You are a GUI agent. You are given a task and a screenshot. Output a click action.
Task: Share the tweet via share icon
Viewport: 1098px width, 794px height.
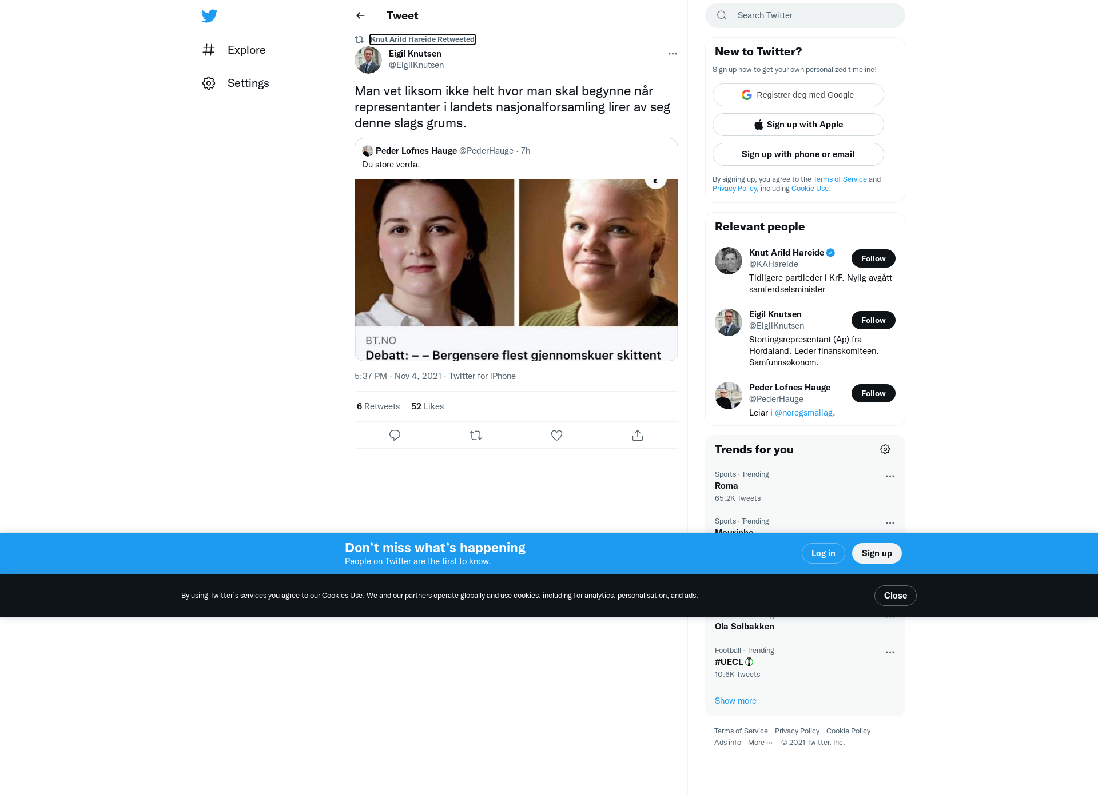pos(638,436)
